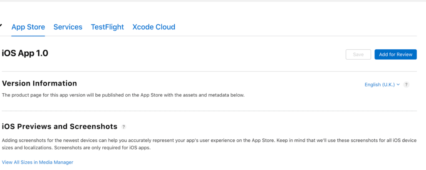The height and width of the screenshot is (170, 426).
Task: Click the adding screenshots help paragraph
Action: (x=209, y=144)
